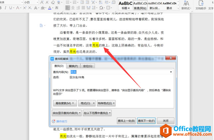
Task: Clear formatting with the eraser icon
Action: [x=53, y=2]
